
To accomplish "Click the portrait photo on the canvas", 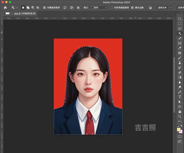I will (x=88, y=87).
